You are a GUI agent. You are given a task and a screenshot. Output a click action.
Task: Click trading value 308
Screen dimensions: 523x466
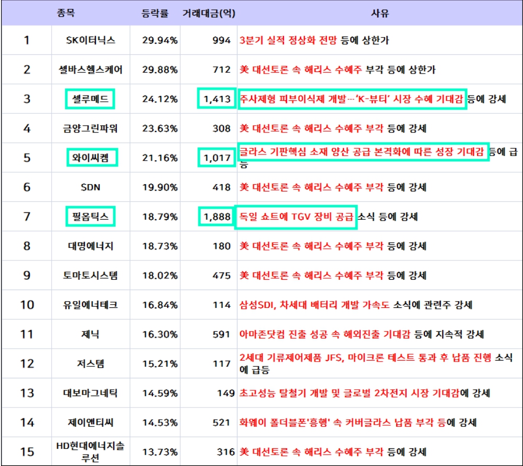pyautogui.click(x=221, y=128)
